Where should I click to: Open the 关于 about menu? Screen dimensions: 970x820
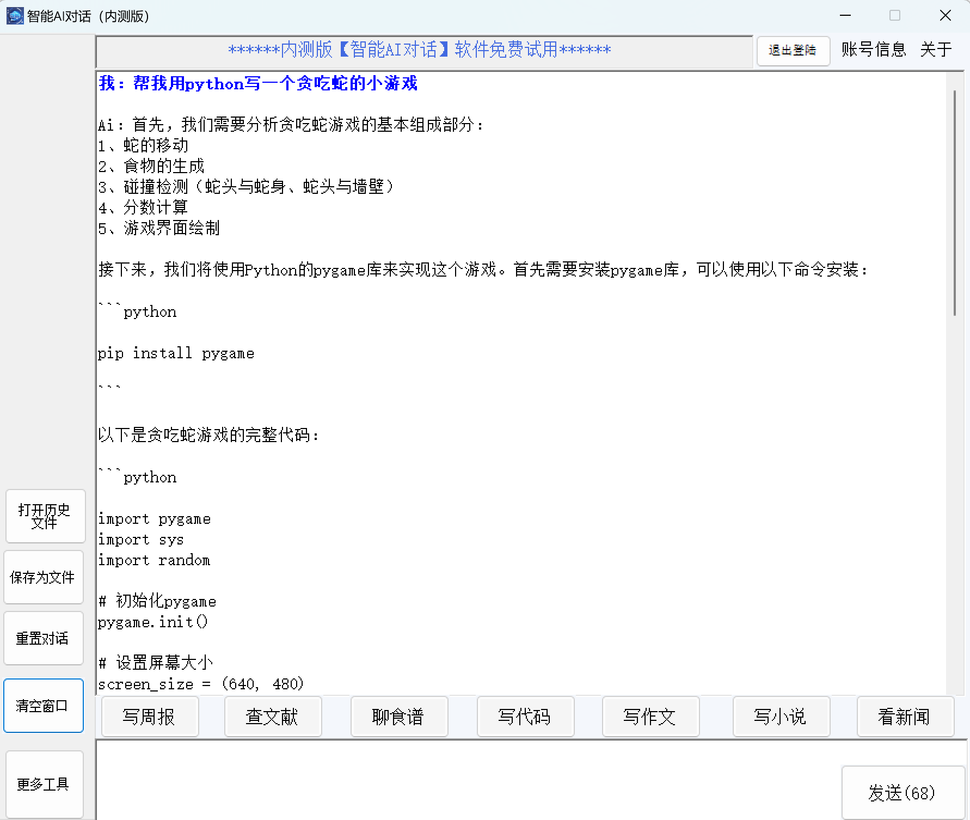pyautogui.click(x=936, y=50)
